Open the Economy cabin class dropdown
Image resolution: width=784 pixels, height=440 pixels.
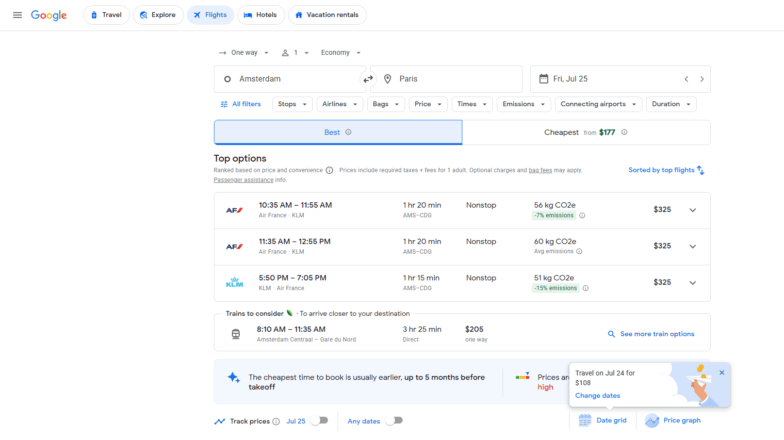tap(341, 52)
